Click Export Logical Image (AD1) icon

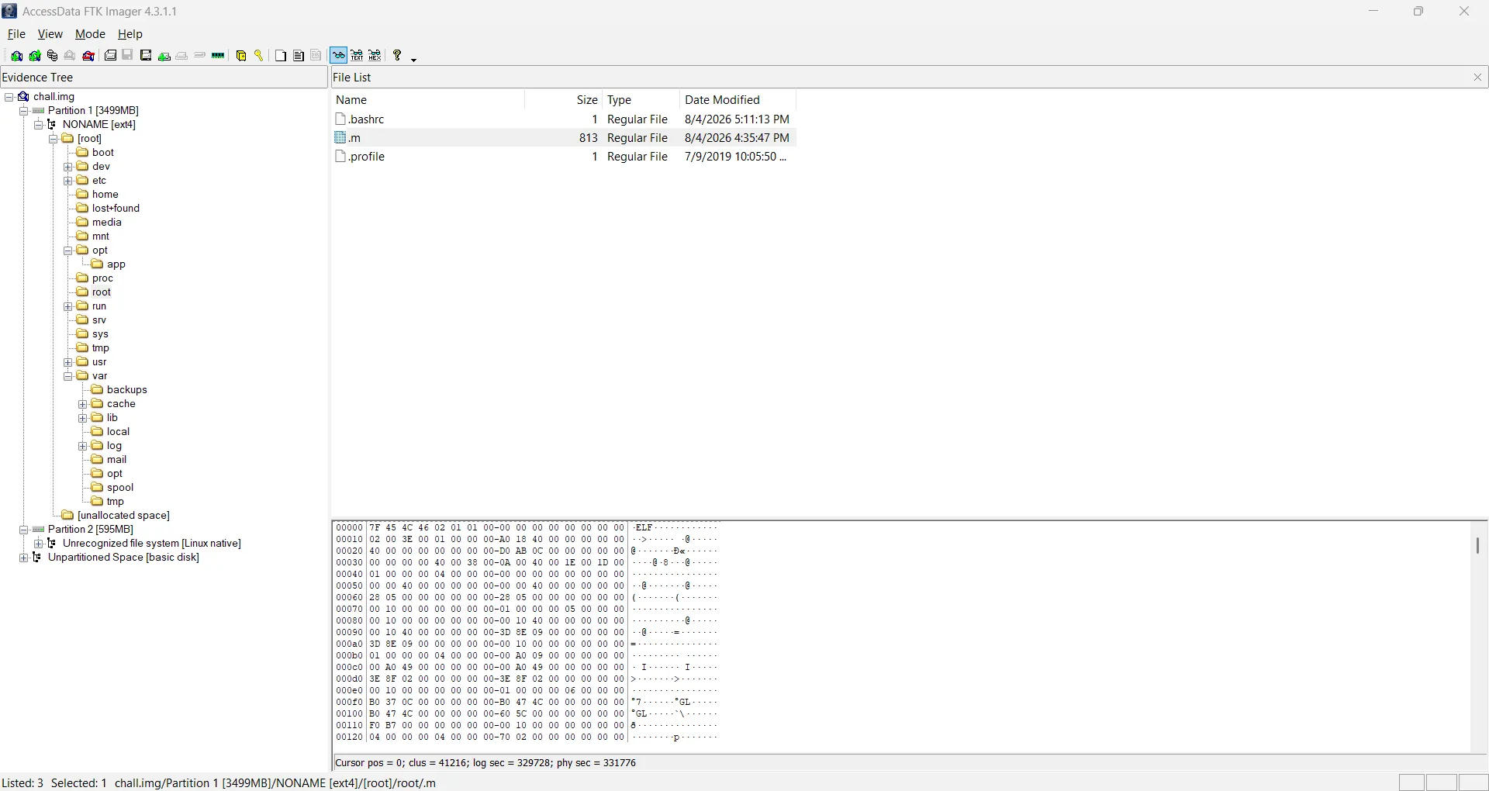(146, 56)
